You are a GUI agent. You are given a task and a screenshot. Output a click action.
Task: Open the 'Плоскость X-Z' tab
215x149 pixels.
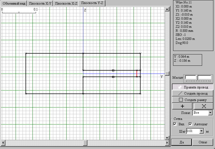coord(66,4)
